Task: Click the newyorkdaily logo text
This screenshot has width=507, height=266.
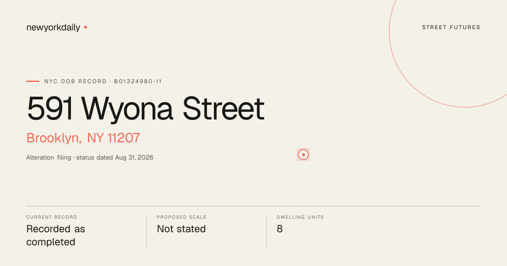Action: tap(53, 27)
